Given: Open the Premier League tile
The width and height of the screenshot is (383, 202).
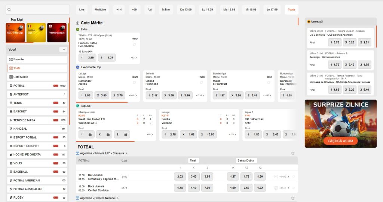Looking at the screenshot, I should tap(57, 33).
